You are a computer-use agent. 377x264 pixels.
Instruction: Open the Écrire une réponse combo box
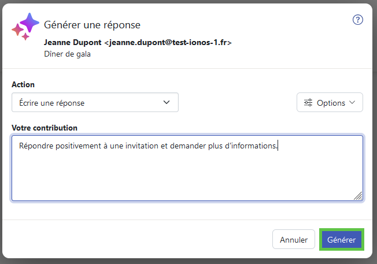pyautogui.click(x=95, y=102)
